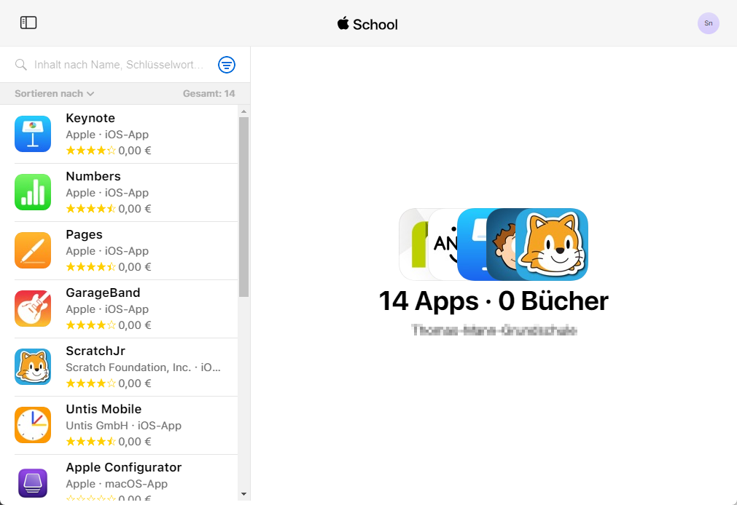Focus the Inhalt nach Name search field
This screenshot has width=737, height=505.
click(x=119, y=65)
